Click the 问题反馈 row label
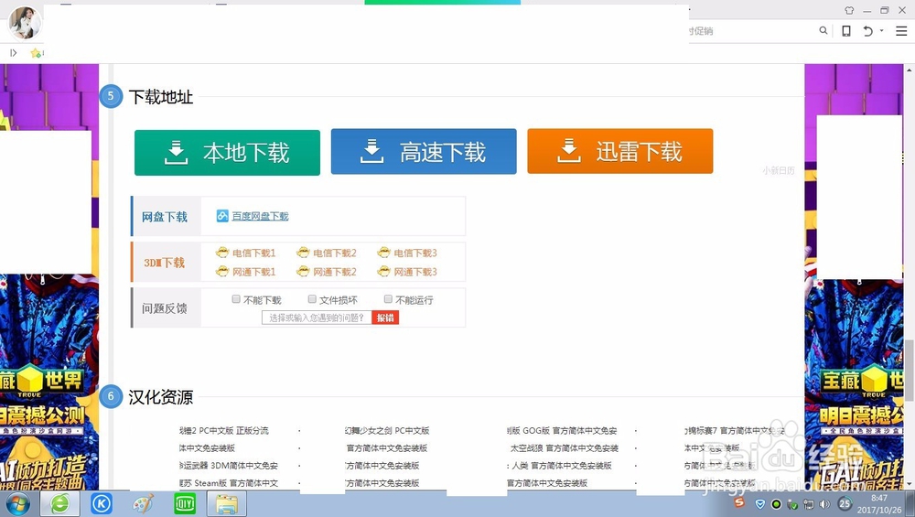 (165, 308)
